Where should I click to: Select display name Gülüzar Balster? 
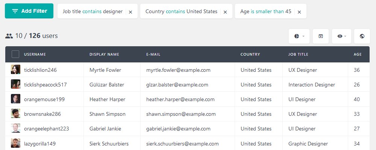point(107,85)
